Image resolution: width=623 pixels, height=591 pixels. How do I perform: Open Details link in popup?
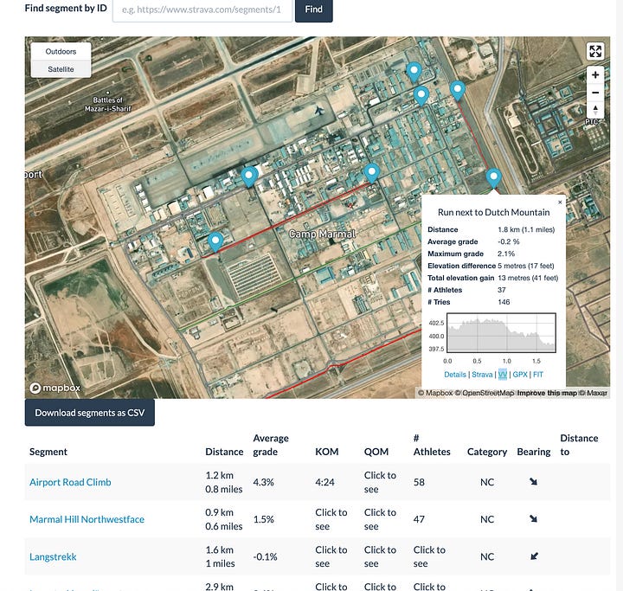(455, 375)
